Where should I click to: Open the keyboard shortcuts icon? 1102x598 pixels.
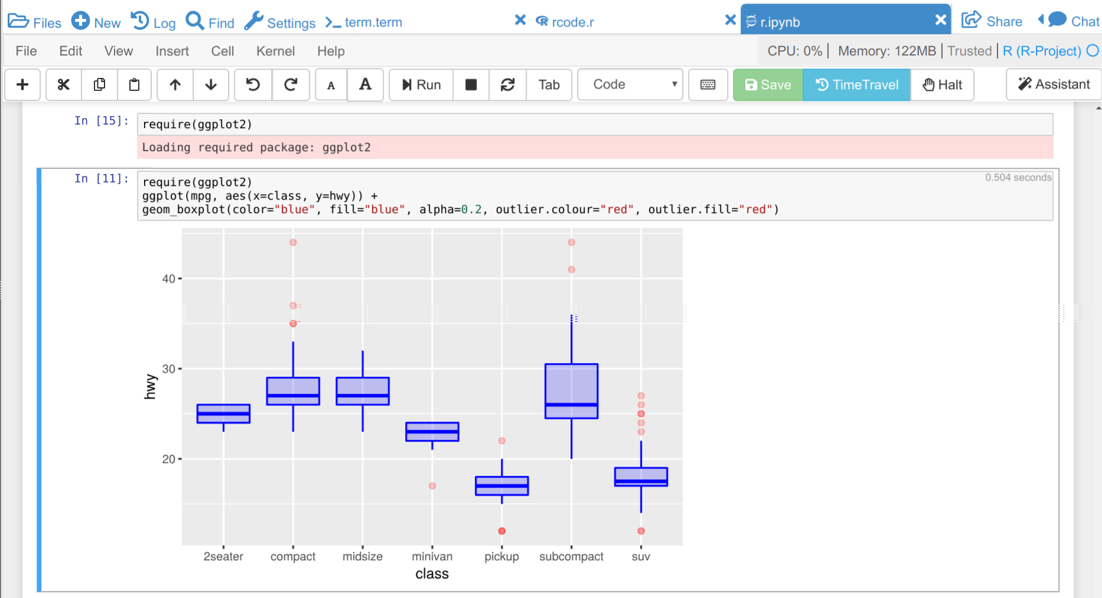[x=708, y=84]
